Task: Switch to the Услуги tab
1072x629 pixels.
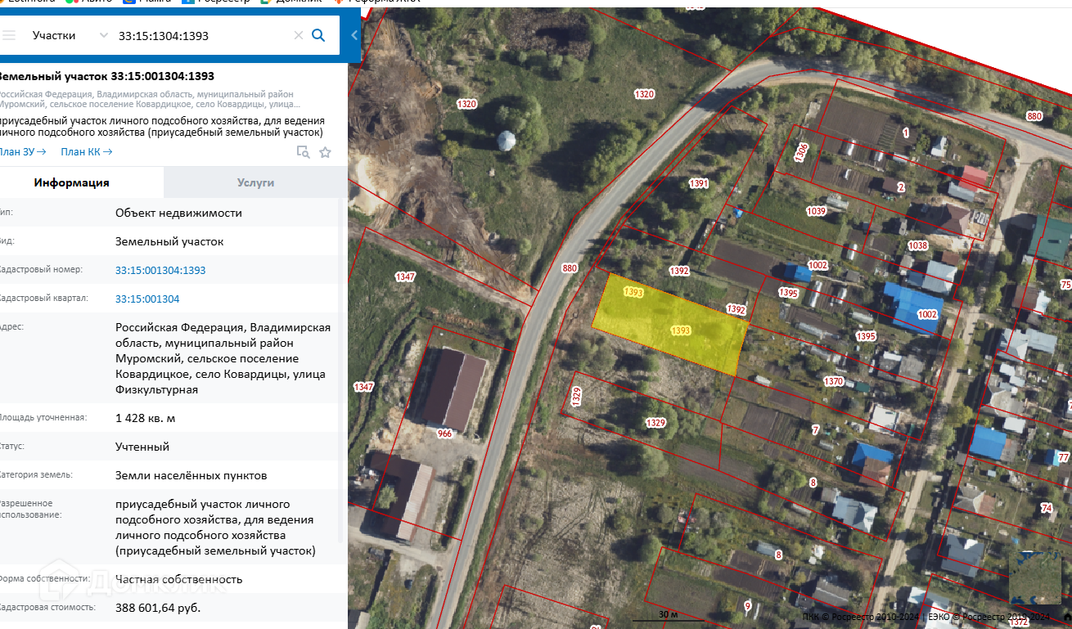Action: pos(255,182)
